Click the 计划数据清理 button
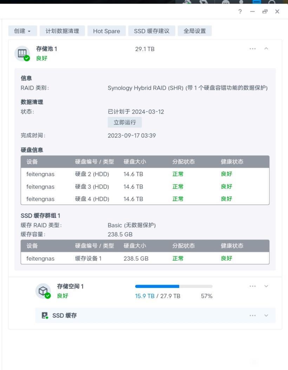The height and width of the screenshot is (370, 288). [x=62, y=31]
